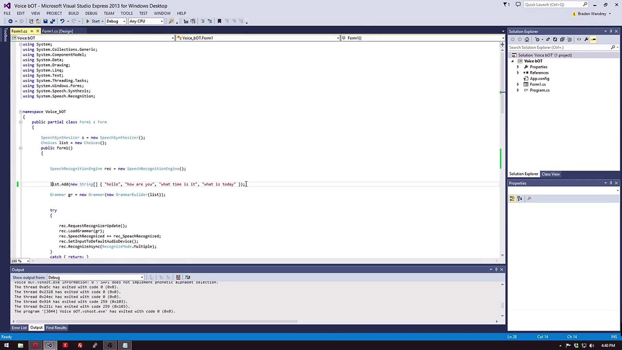Image resolution: width=622 pixels, height=350 pixels.
Task: Click the New Project toolbar icon
Action: [31, 21]
